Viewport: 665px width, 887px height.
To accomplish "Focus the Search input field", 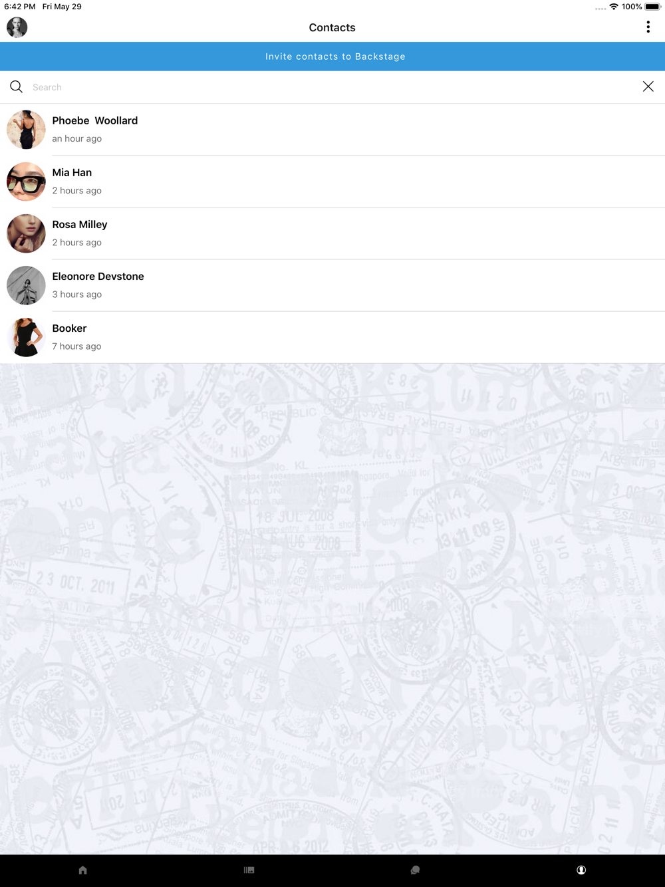I will coord(332,87).
